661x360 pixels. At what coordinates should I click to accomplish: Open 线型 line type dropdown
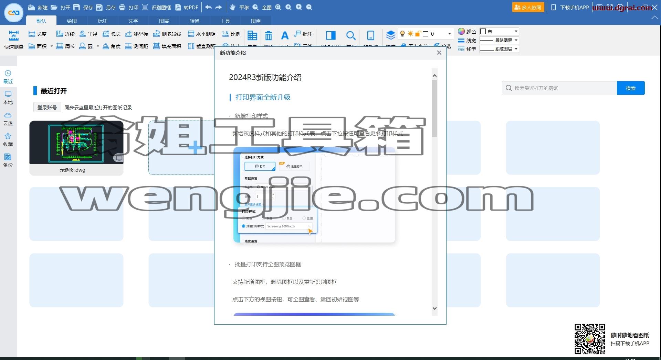coord(499,49)
